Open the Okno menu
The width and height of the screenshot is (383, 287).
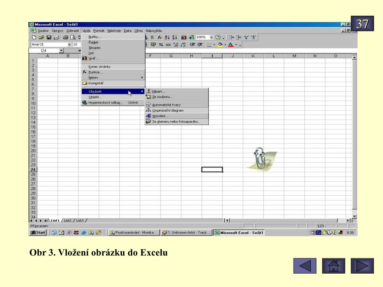pyautogui.click(x=138, y=31)
